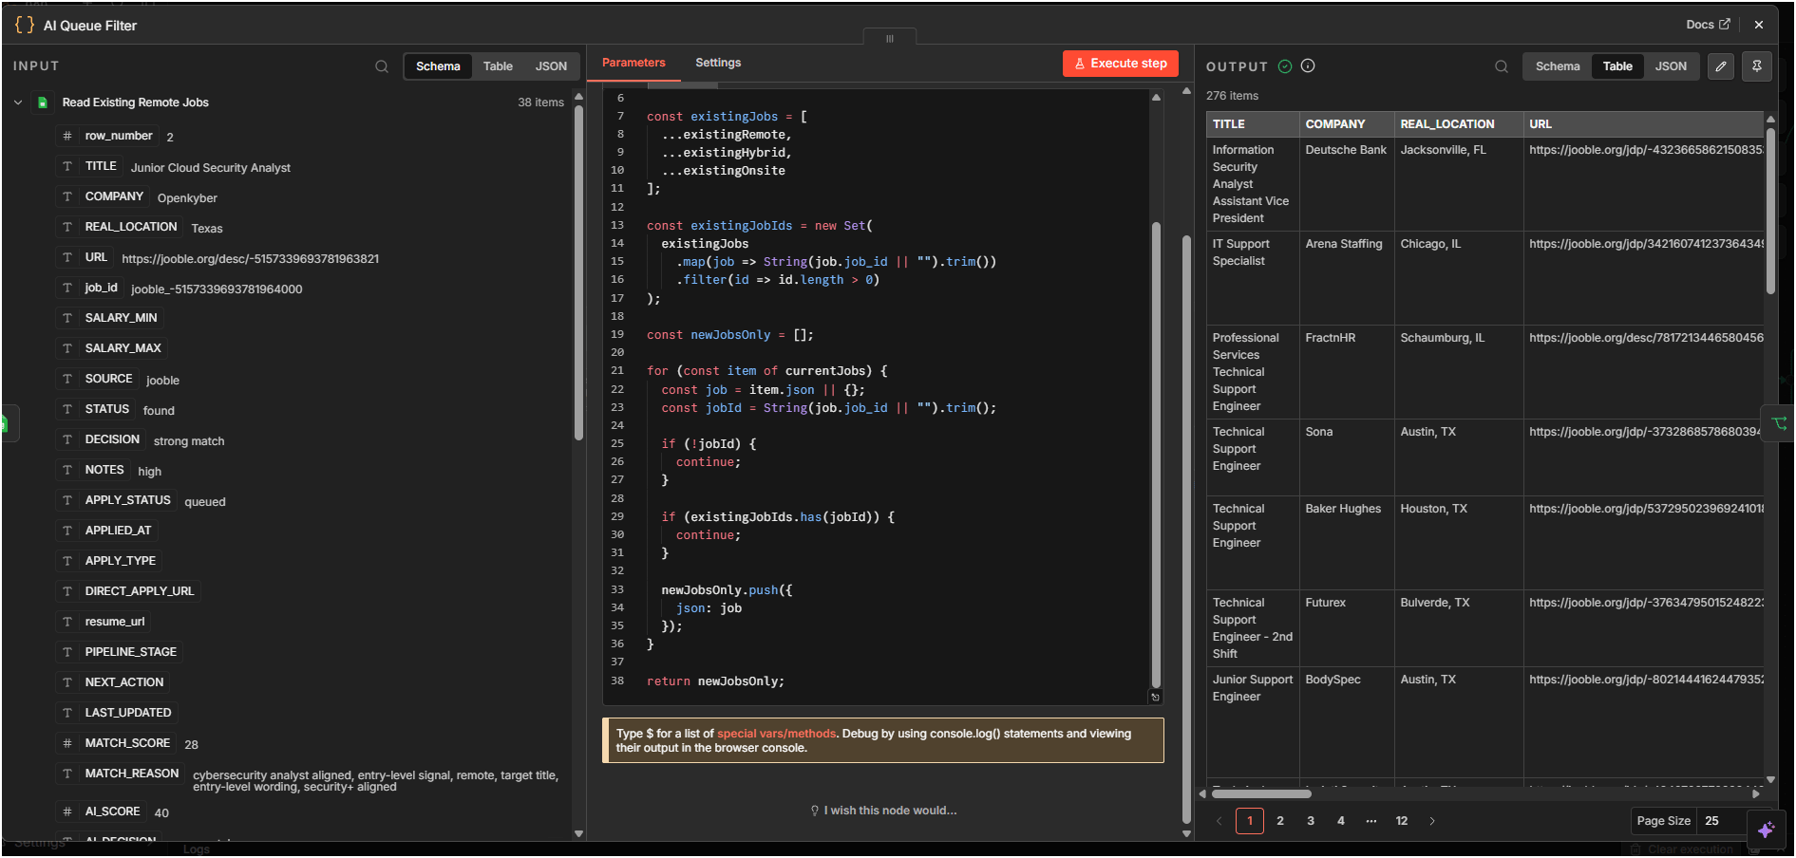1796x858 pixels.
Task: Click the code editor vertical scrollbar
Action: tap(1156, 456)
